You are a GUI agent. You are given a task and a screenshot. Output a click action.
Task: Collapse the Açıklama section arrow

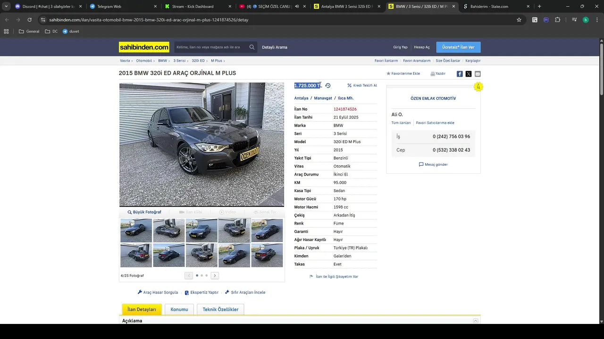pos(476,321)
